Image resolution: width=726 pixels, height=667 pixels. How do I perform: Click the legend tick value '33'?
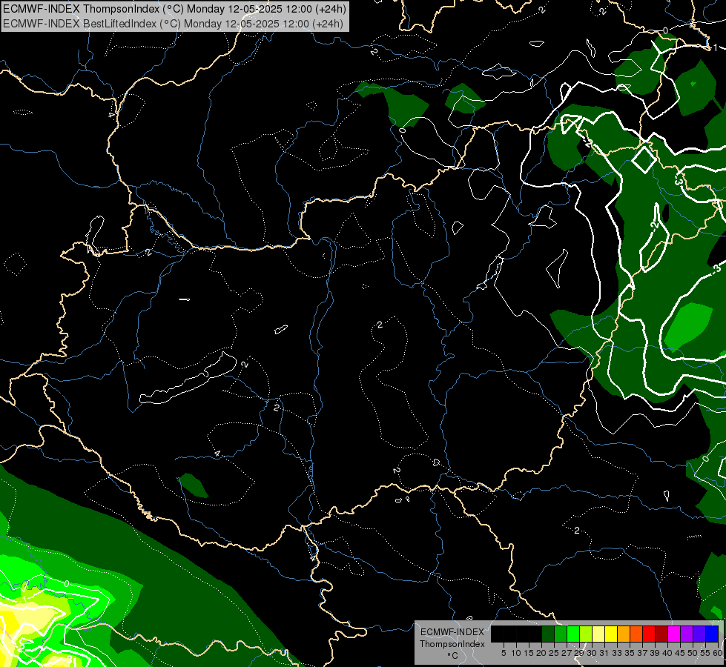618,653
